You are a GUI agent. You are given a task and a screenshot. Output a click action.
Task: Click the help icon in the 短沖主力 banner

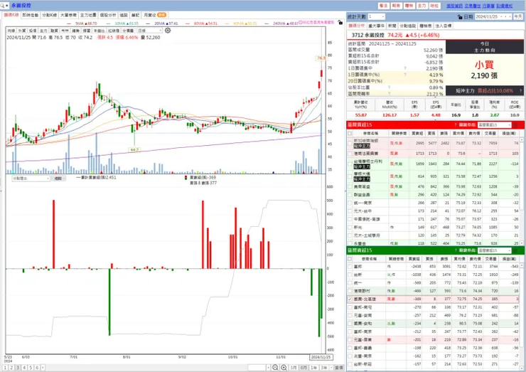point(520,90)
